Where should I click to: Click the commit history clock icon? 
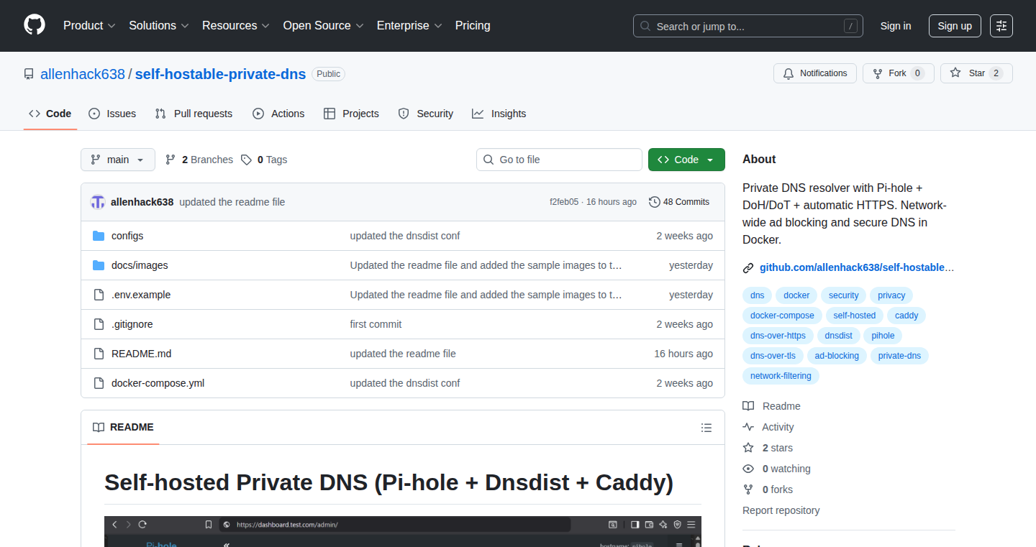pos(655,202)
